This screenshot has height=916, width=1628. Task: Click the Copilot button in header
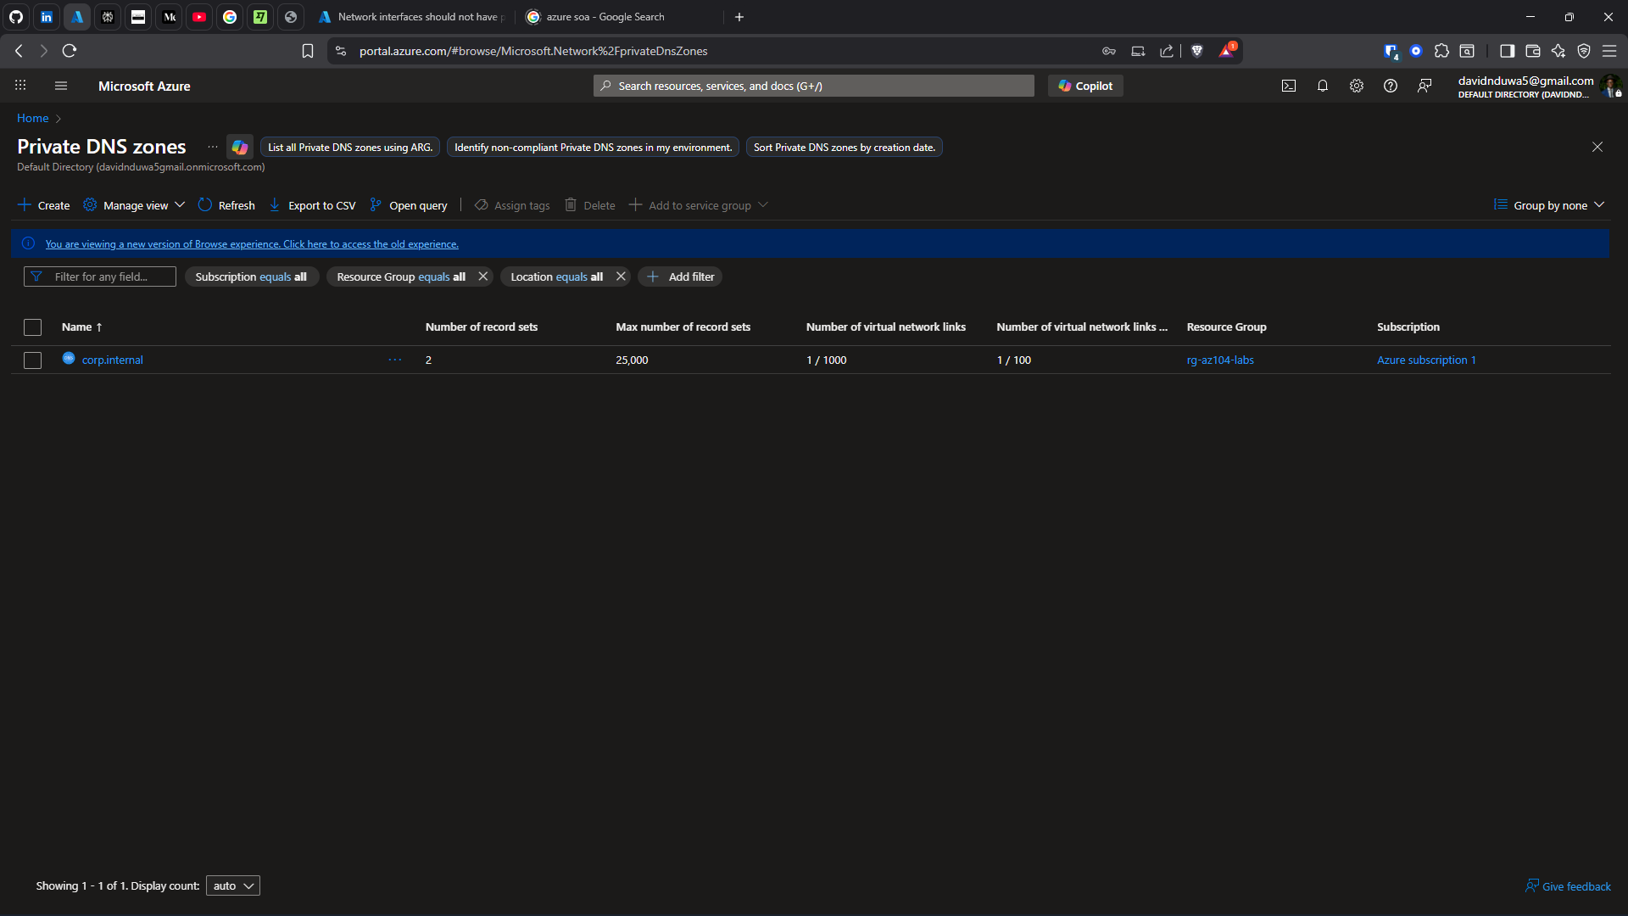pyautogui.click(x=1085, y=86)
